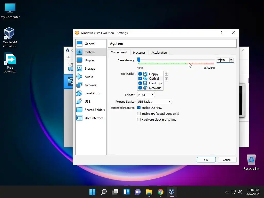This screenshot has height=198, width=264.
Task: Open the Storage settings category
Action: click(x=91, y=69)
